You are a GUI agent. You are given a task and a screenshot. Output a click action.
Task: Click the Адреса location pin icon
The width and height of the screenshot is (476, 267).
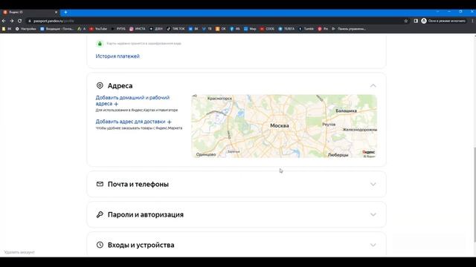pyautogui.click(x=100, y=86)
